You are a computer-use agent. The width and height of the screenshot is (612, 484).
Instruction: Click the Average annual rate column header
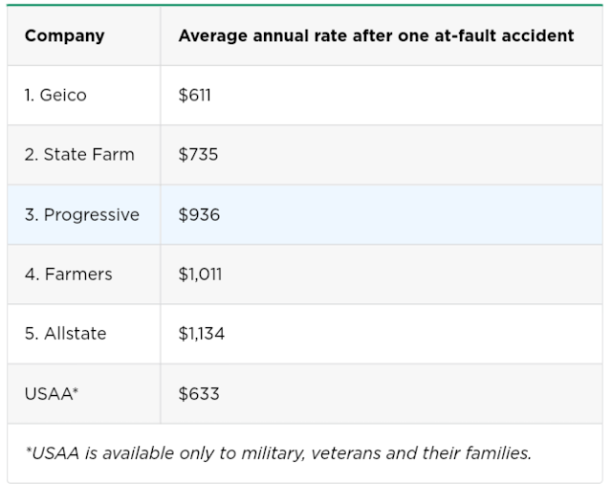coord(376,36)
